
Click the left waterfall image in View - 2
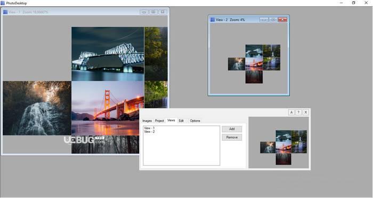coord(237,64)
